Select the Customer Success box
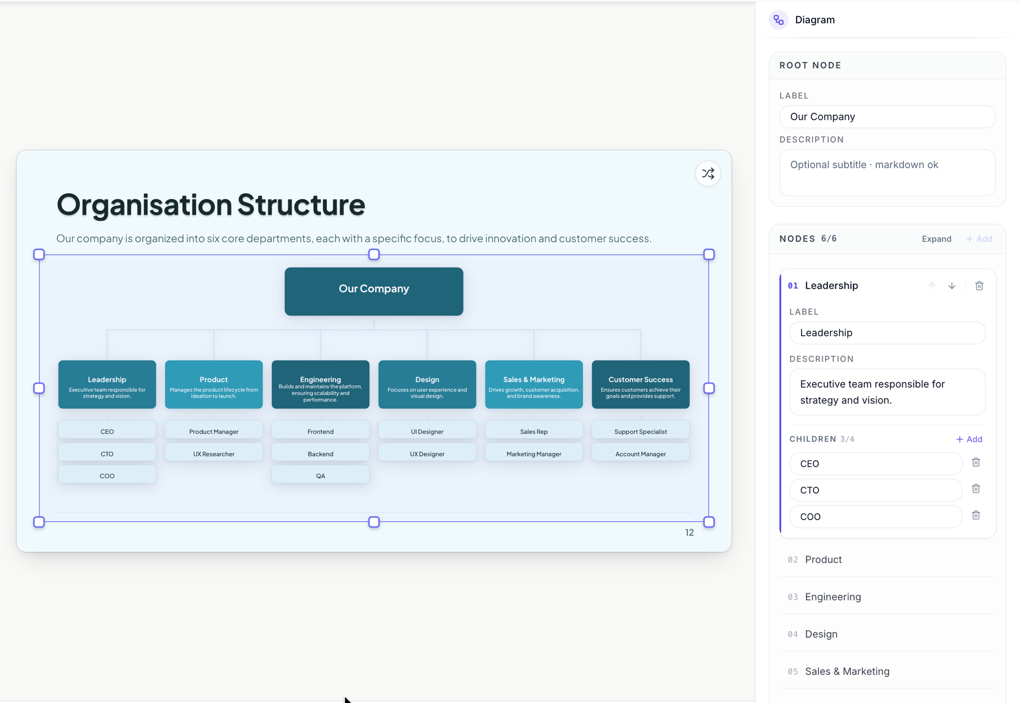The height and width of the screenshot is (703, 1020). [641, 385]
